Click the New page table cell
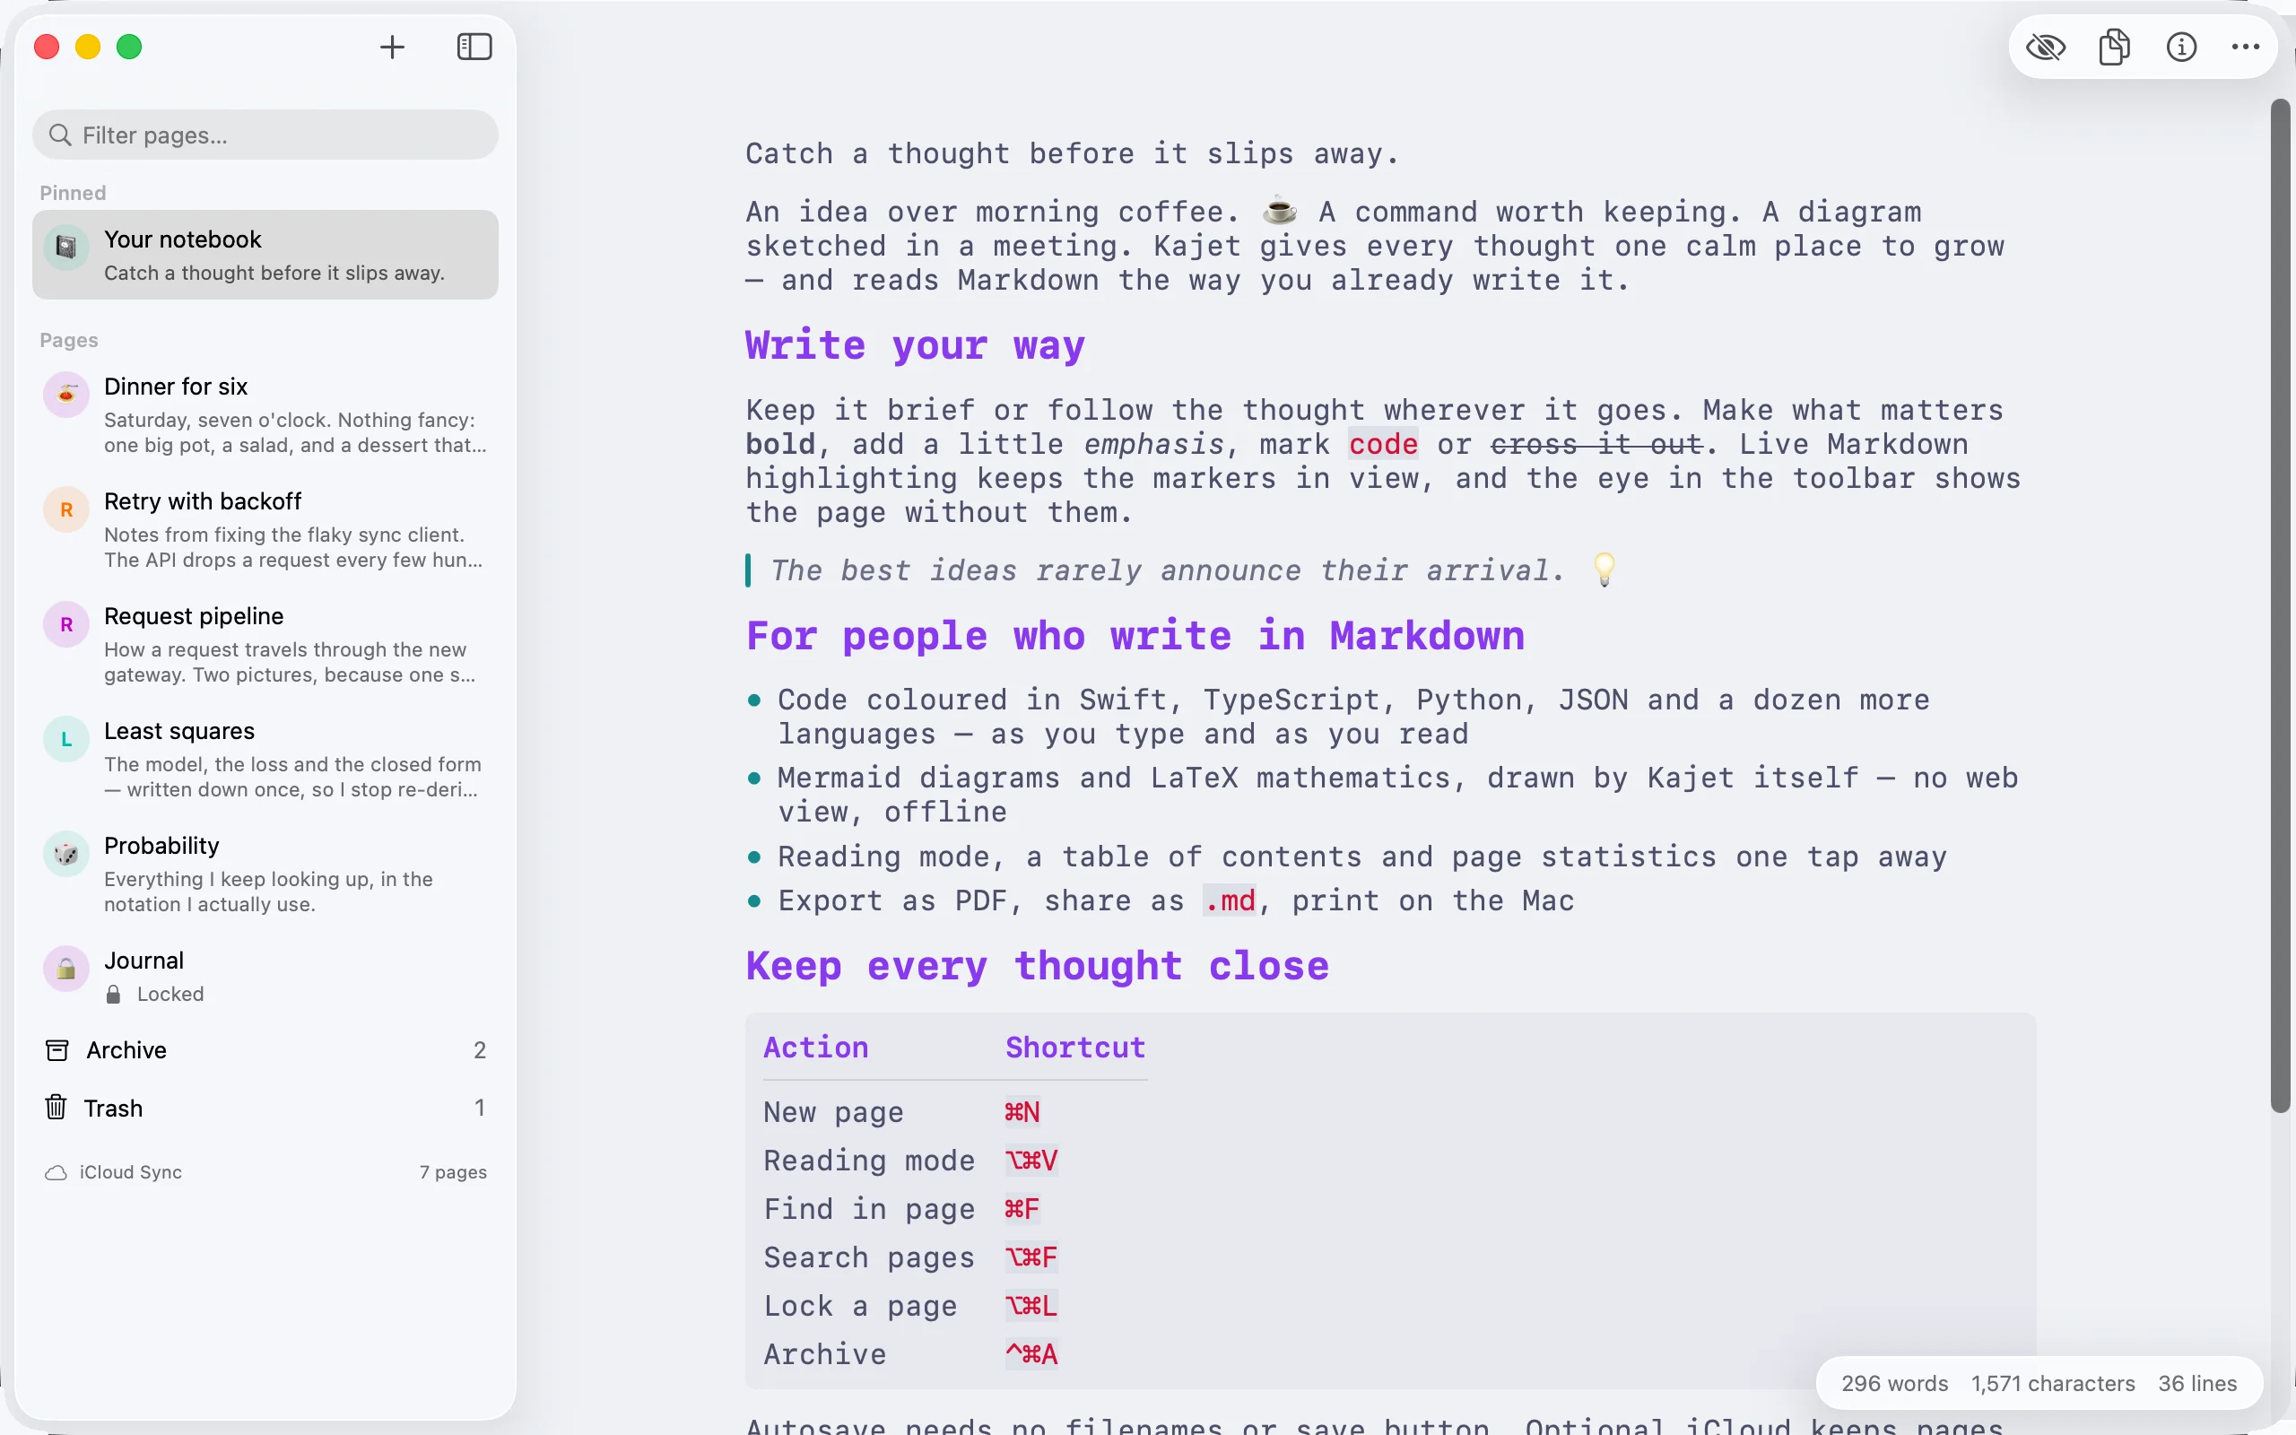The height and width of the screenshot is (1435, 2296). [833, 1112]
